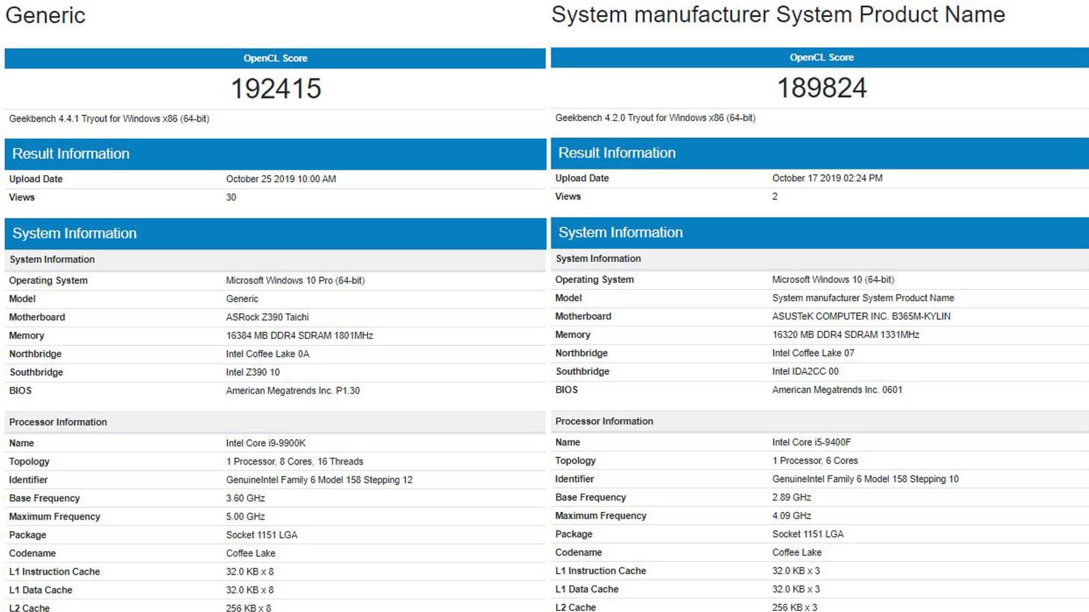The width and height of the screenshot is (1089, 612).
Task: Click the Northbridge value 'Intel Coffee Lake 0A'
Action: pos(267,354)
